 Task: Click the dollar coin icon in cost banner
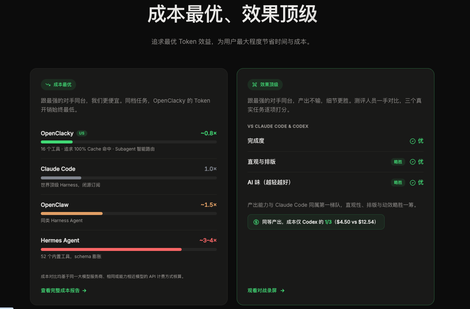pyautogui.click(x=256, y=222)
